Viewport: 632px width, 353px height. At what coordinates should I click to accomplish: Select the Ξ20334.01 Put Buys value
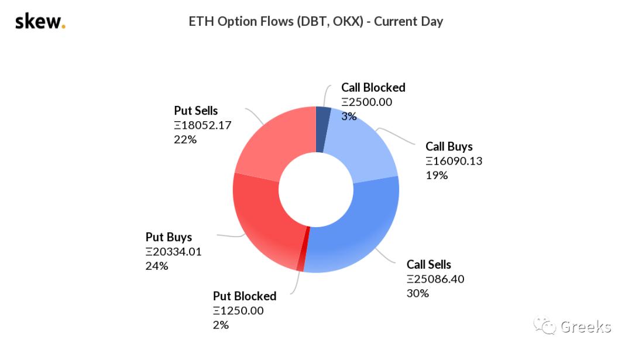tap(173, 252)
